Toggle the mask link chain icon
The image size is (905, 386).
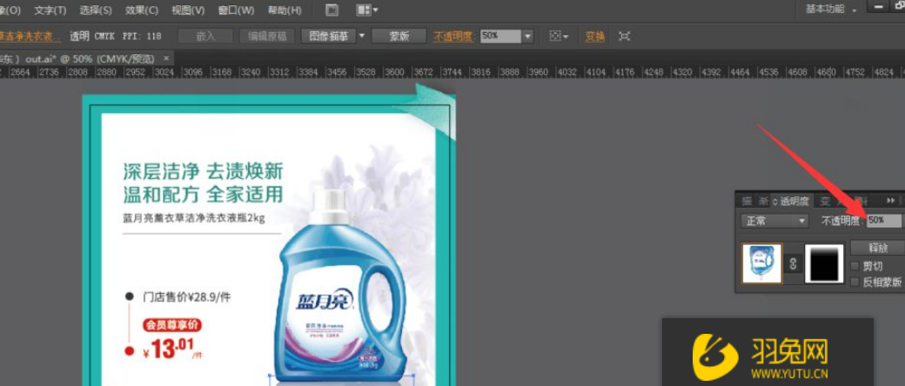coord(793,263)
